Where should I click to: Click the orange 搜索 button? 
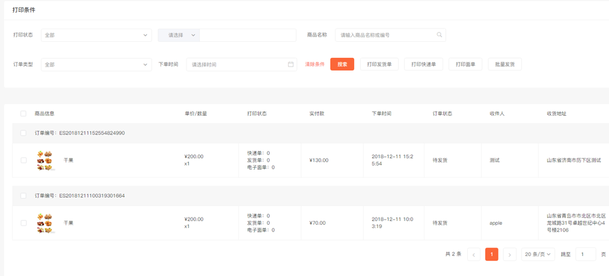(342, 65)
